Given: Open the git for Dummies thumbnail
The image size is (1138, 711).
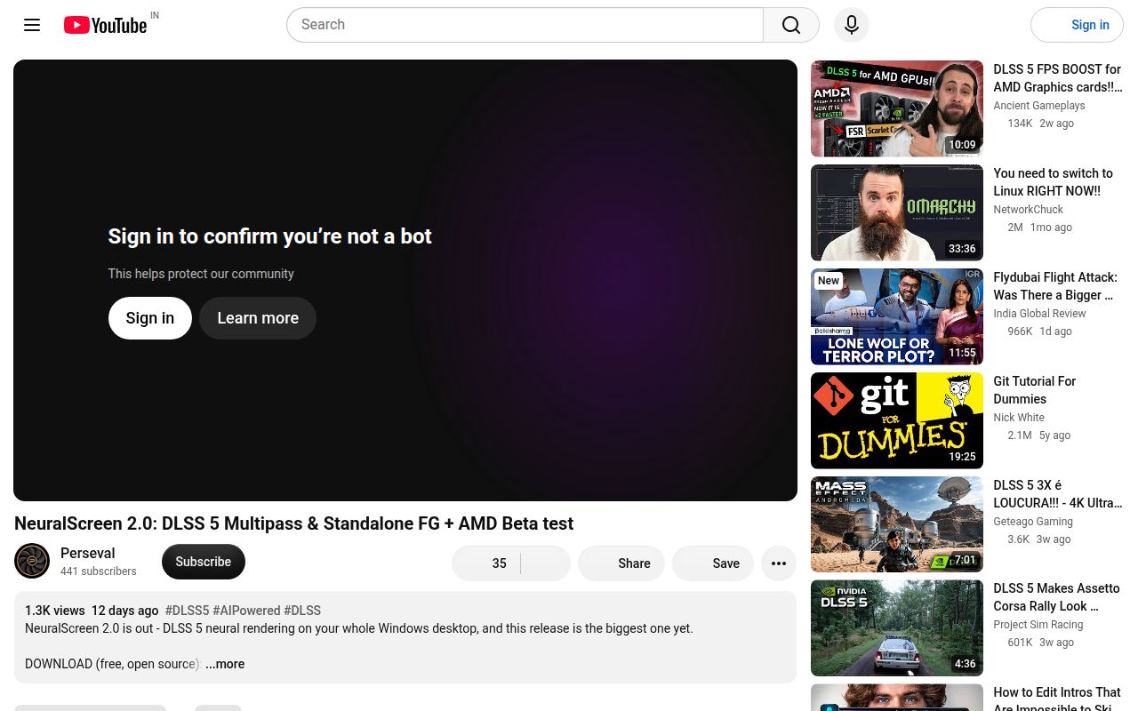Looking at the screenshot, I should click(x=897, y=420).
